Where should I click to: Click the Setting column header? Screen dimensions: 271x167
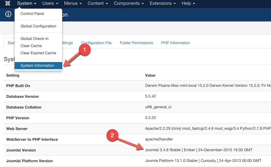[13, 75]
